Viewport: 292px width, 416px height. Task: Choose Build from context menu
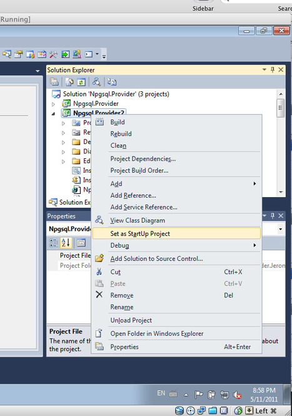[x=176, y=122]
